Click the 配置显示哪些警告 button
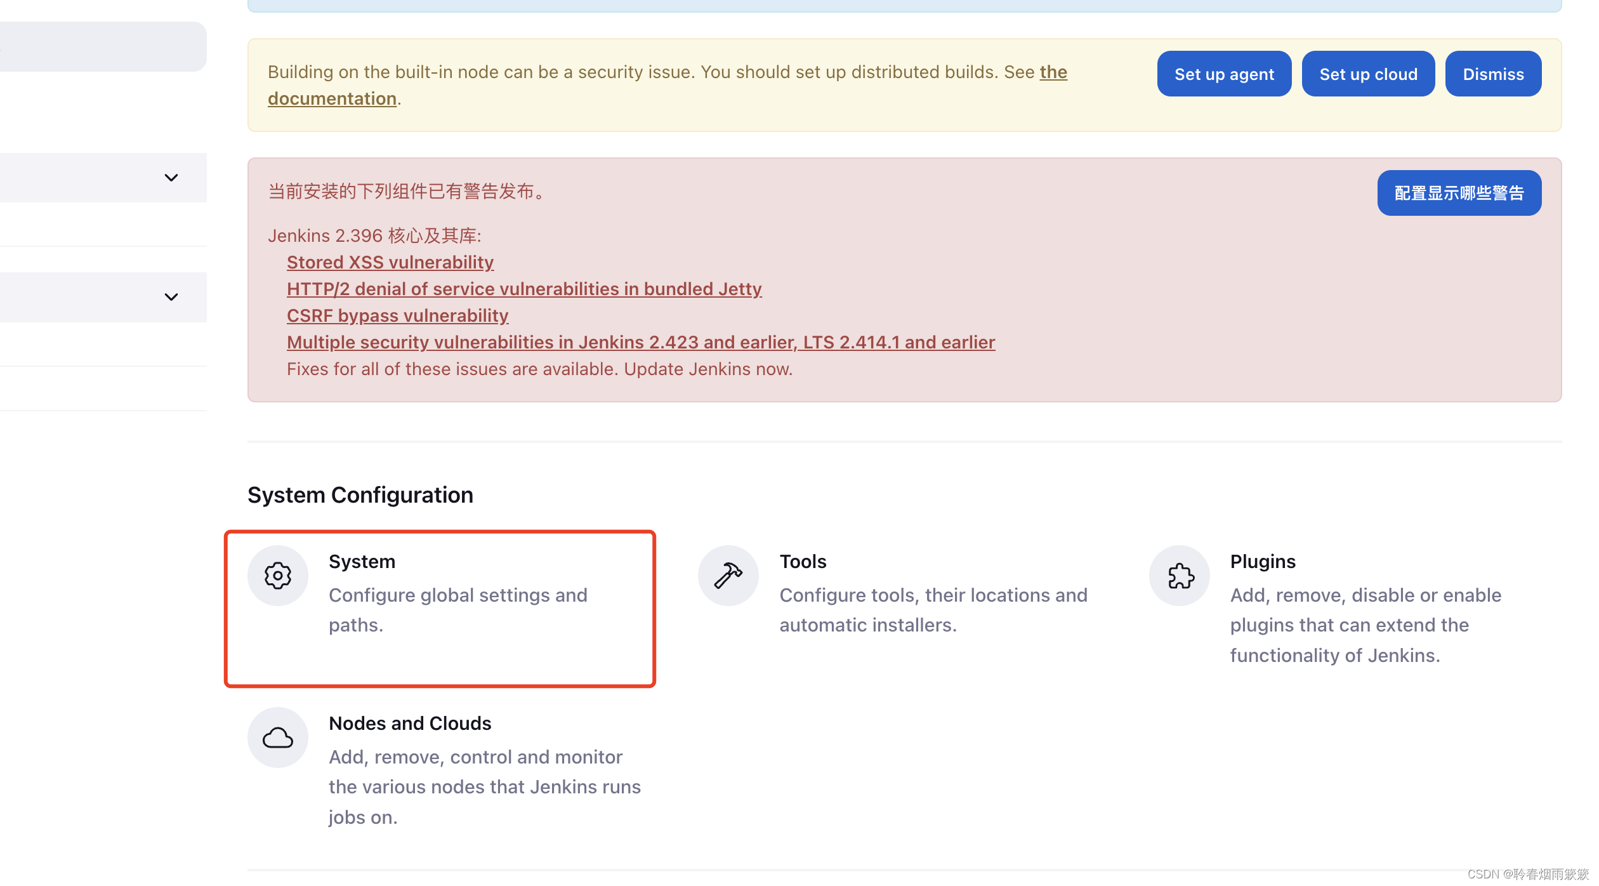The height and width of the screenshot is (886, 1599). point(1459,193)
